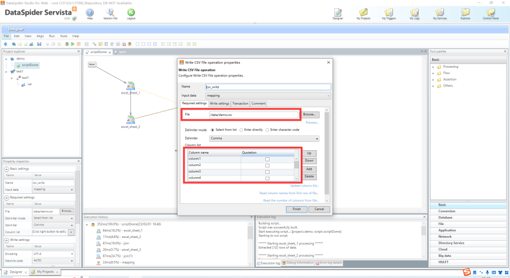Expand the Assertion folder in Tool palette
Image resolution: width=510 pixels, height=278 pixels.
click(433, 80)
